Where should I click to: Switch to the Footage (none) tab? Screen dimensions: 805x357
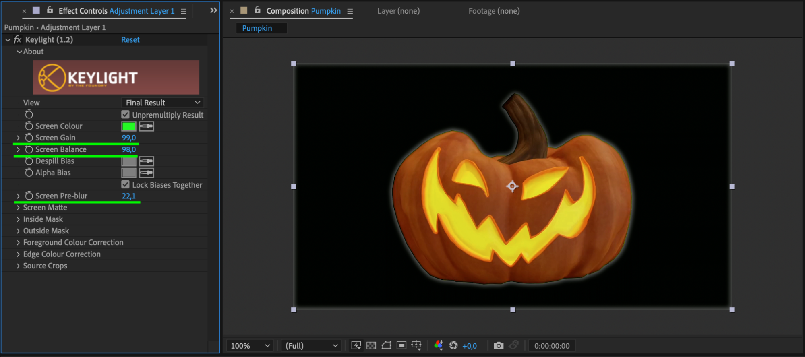point(494,11)
